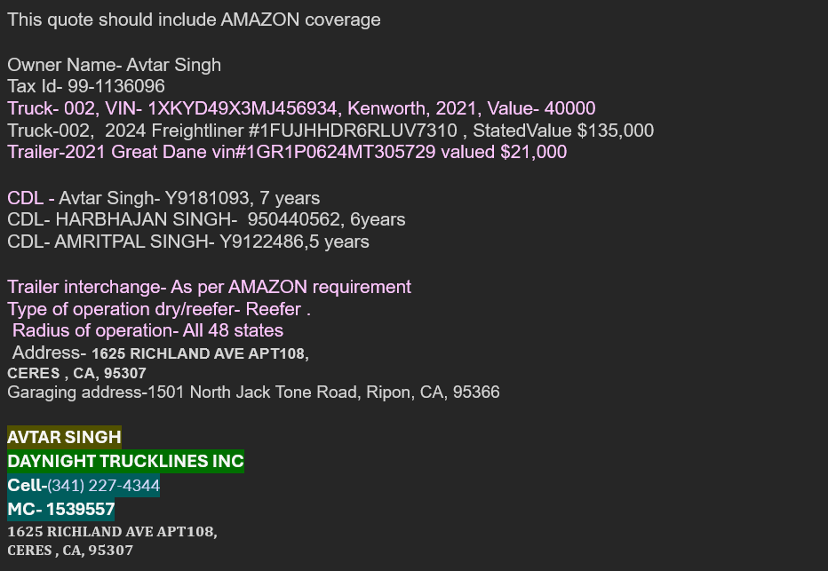The width and height of the screenshot is (828, 571).
Task: Click the bold 1625 RICHLAND AVE APT108 address
Action: [200, 353]
